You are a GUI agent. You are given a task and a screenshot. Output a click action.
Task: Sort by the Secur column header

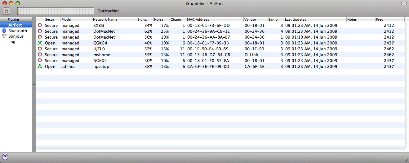52,19
